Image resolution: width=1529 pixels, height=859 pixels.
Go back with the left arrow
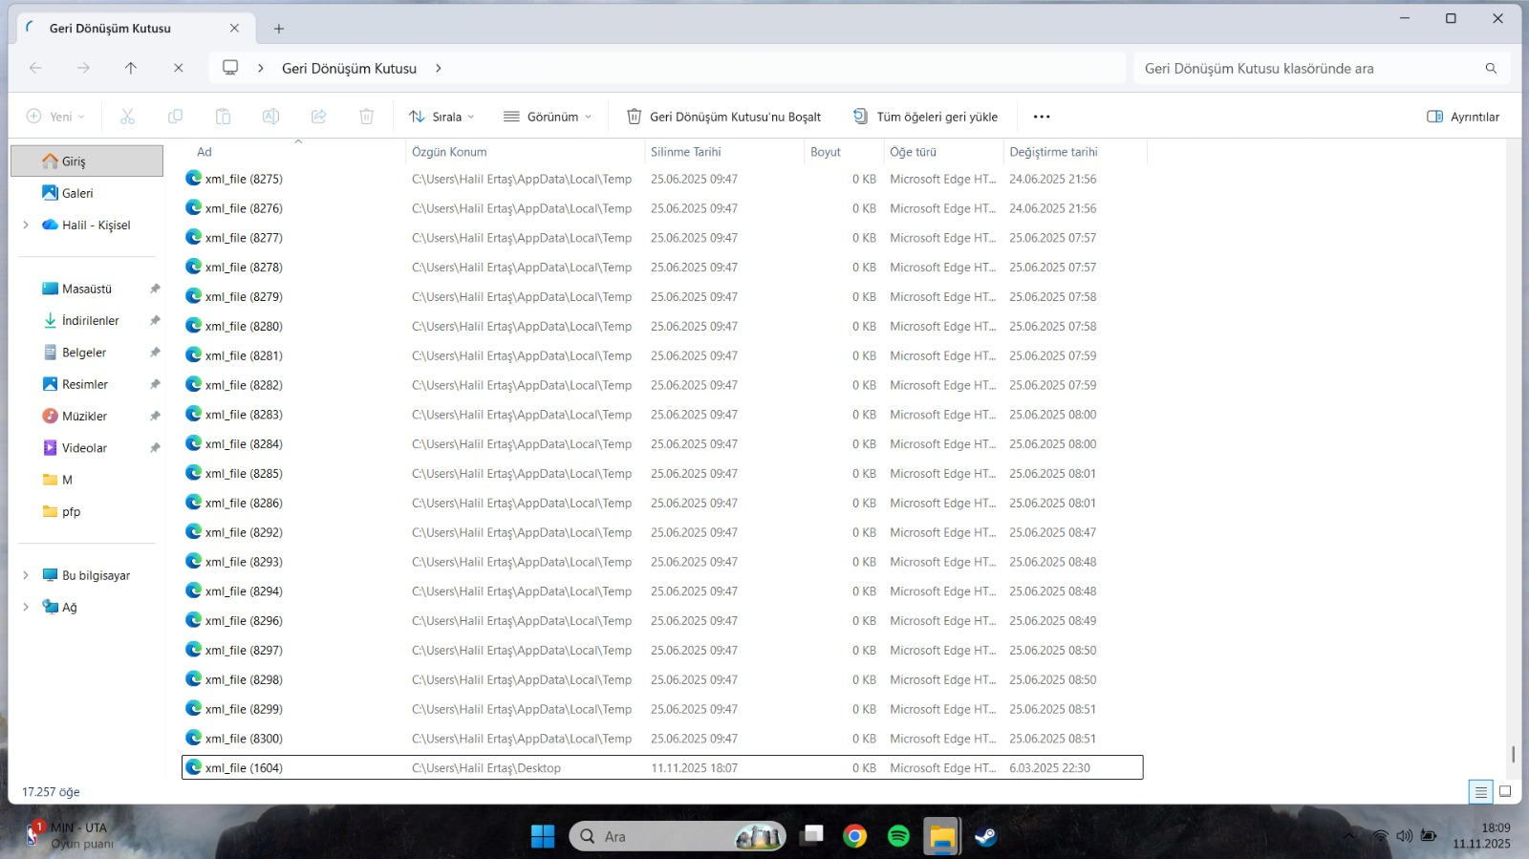pos(35,68)
